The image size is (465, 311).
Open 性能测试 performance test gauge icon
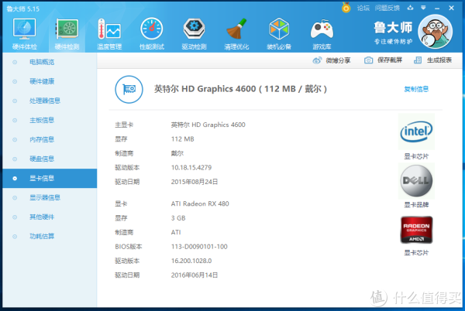pos(152,33)
